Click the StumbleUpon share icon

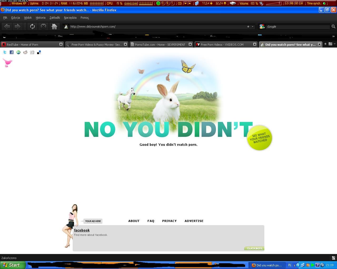[x=18, y=52]
